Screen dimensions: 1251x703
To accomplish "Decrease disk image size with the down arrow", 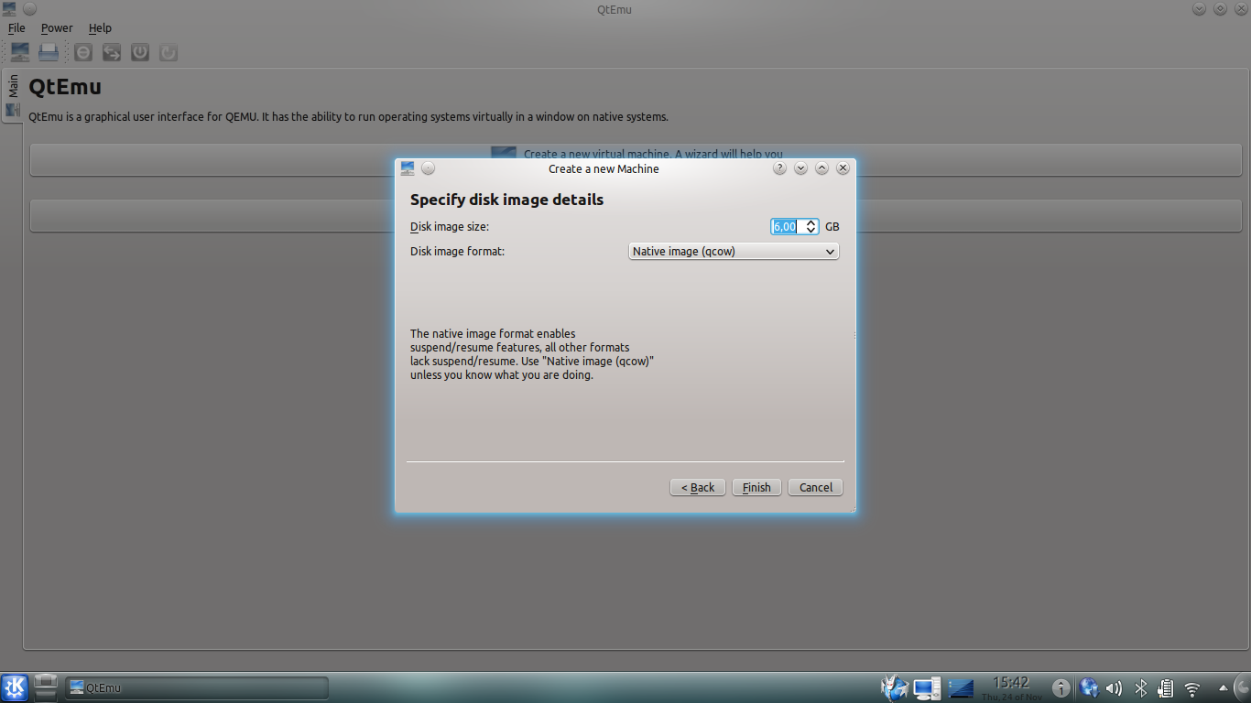I will 810,230.
